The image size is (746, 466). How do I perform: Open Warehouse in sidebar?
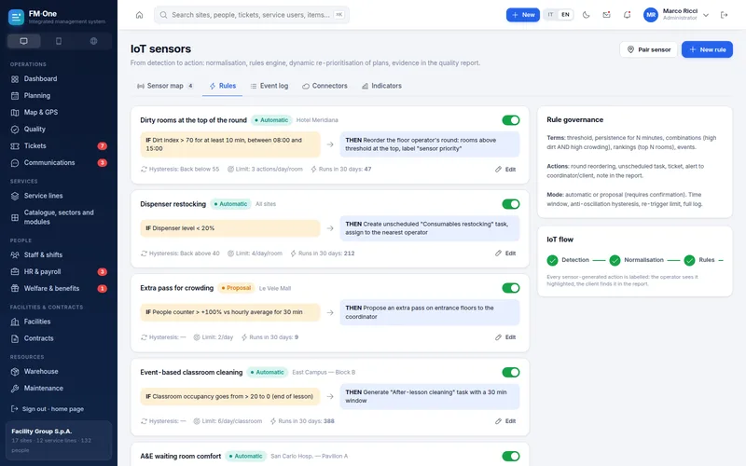[x=59, y=371]
